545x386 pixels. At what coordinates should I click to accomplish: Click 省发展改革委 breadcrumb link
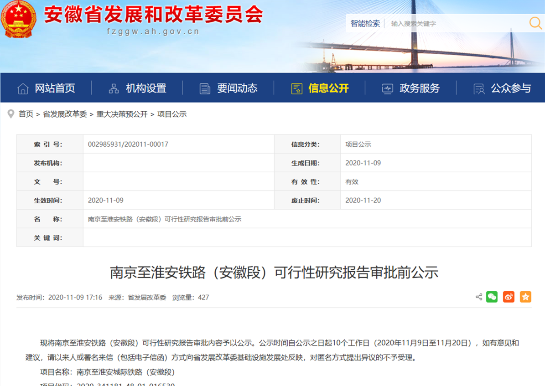65,114
